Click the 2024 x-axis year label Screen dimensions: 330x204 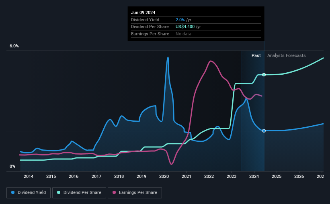point(254,176)
